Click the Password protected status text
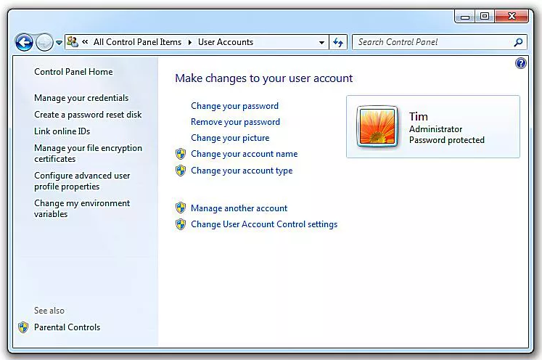Image resolution: width=542 pixels, height=360 pixels. click(447, 140)
